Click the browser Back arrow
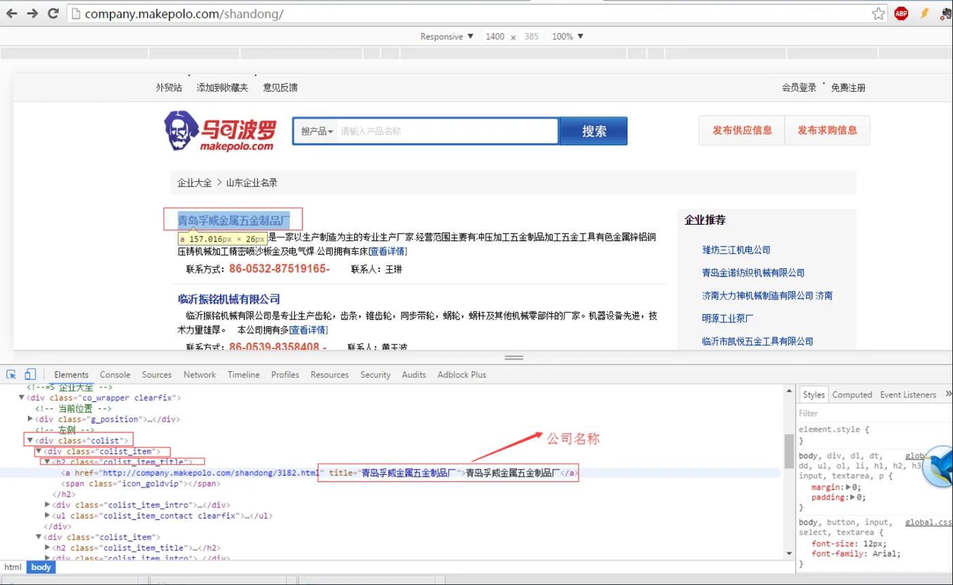Screen dimensions: 953x585 (12, 13)
